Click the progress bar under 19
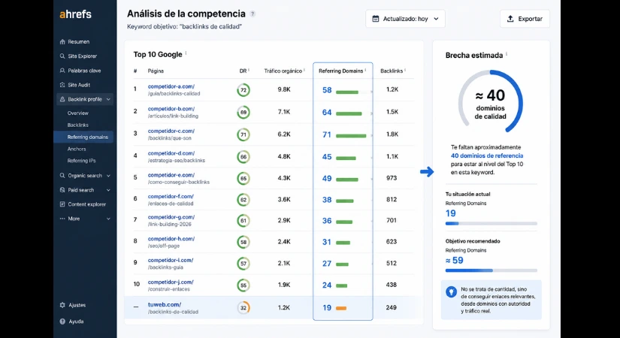This screenshot has width=620, height=338. [x=491, y=224]
